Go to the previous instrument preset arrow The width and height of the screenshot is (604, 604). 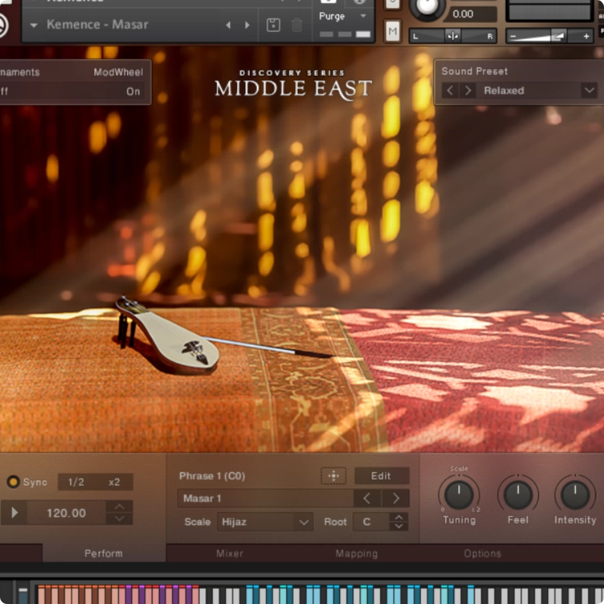point(229,25)
